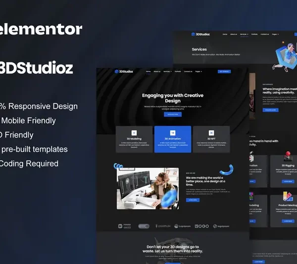Click 'Where imagination meets reality' heading

tap(280, 91)
